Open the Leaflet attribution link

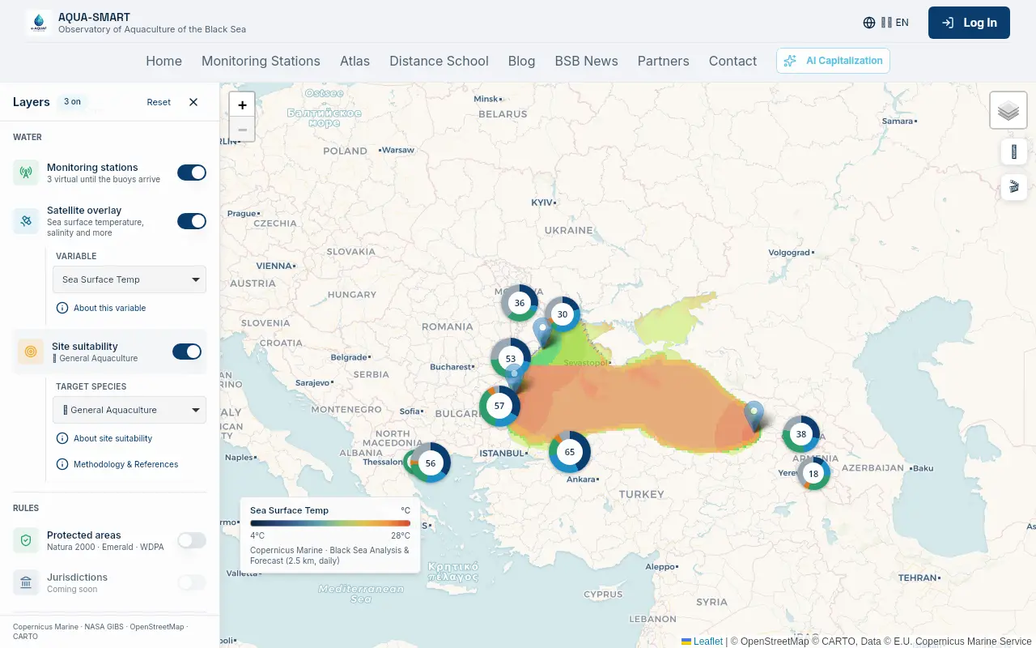point(702,642)
